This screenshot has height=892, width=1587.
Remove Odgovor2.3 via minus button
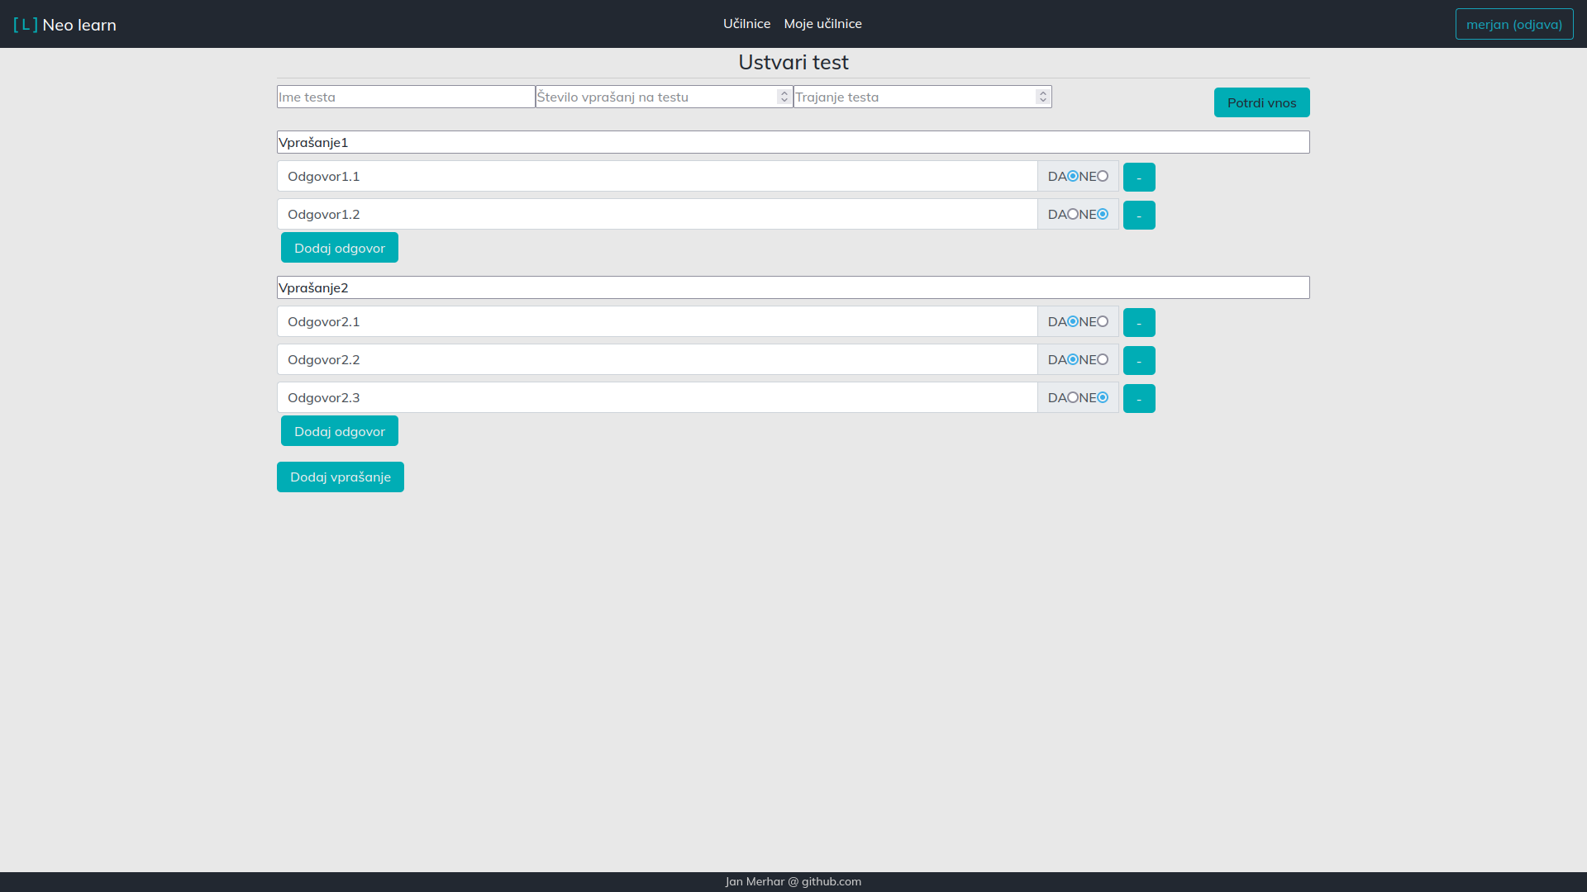[1139, 399]
